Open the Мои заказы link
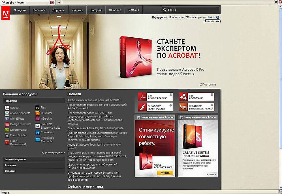 pos(176,18)
